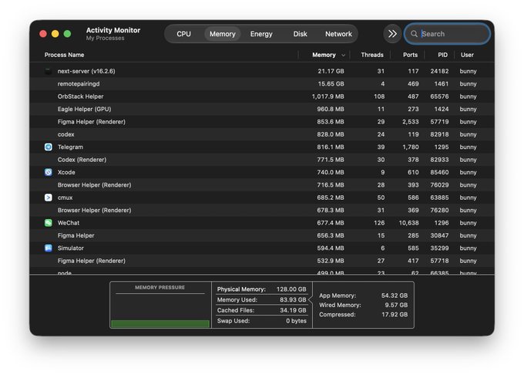Select the lowercase codex process row

pos(262,134)
